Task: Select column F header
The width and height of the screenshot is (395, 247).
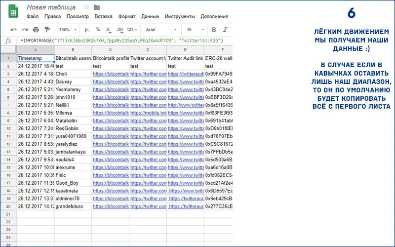Action: pyautogui.click(x=218, y=50)
